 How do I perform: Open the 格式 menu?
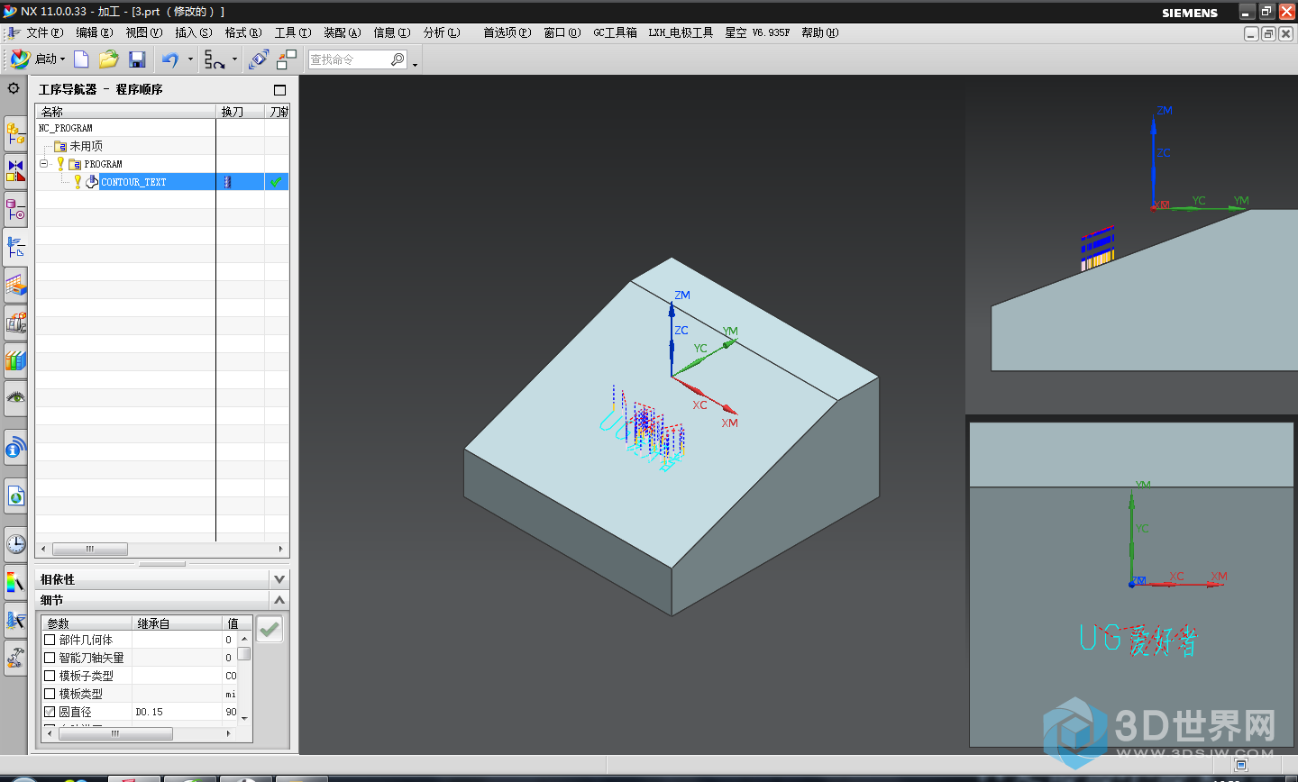242,32
